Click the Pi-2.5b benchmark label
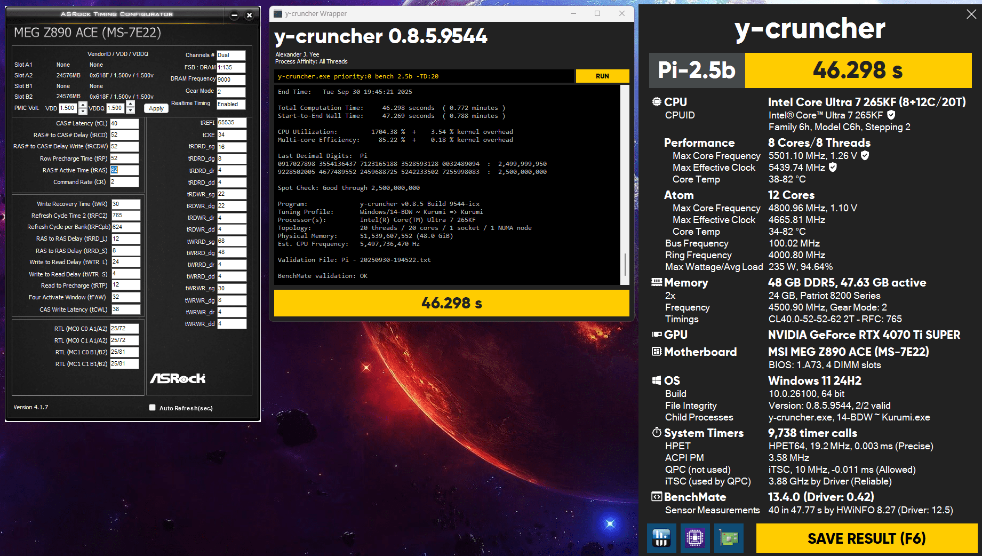Image resolution: width=982 pixels, height=556 pixels. (697, 70)
